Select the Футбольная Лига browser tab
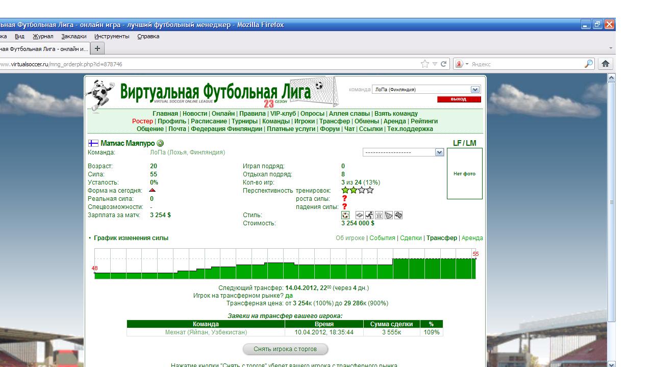Screen dimensions: 653x367 (x=44, y=49)
